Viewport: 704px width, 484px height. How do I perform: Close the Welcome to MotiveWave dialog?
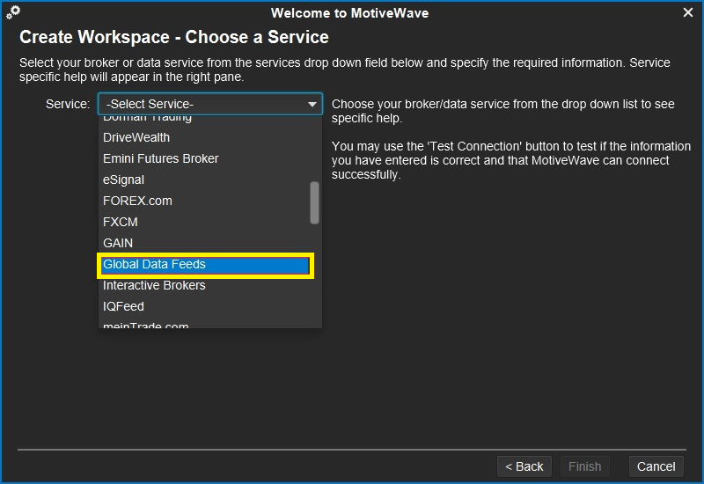coord(687,12)
